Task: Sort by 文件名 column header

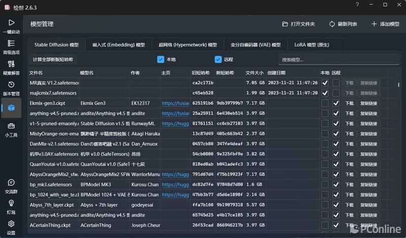Action: click(53, 73)
